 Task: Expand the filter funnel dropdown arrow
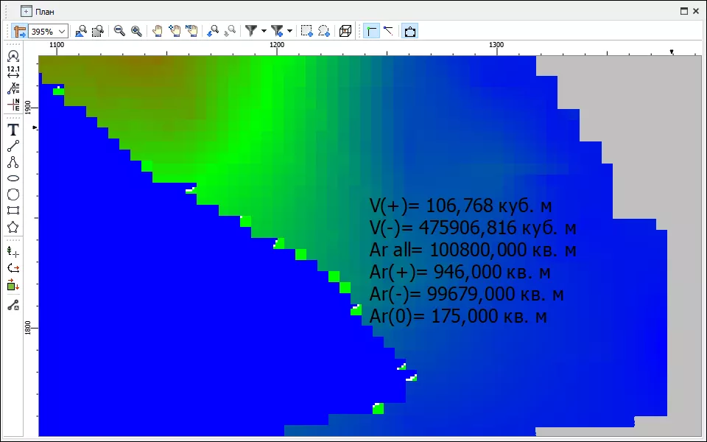point(264,31)
